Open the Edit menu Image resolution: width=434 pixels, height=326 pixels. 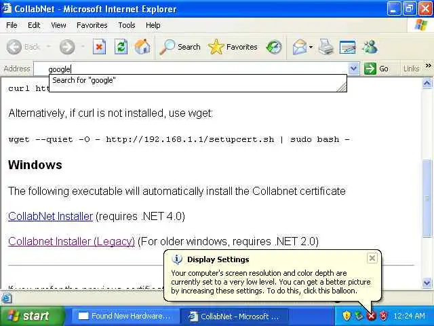pos(34,25)
